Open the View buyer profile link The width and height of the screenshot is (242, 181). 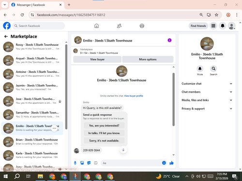(x=134, y=96)
